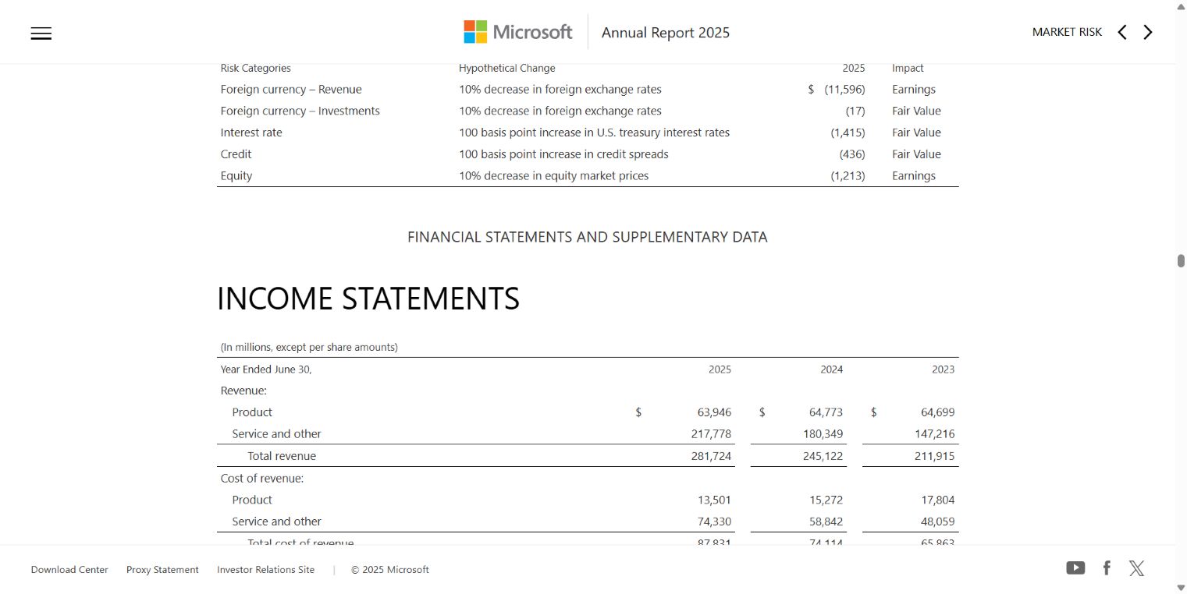Click Total revenue 281,724 value
Image resolution: width=1187 pixels, height=594 pixels.
711,456
